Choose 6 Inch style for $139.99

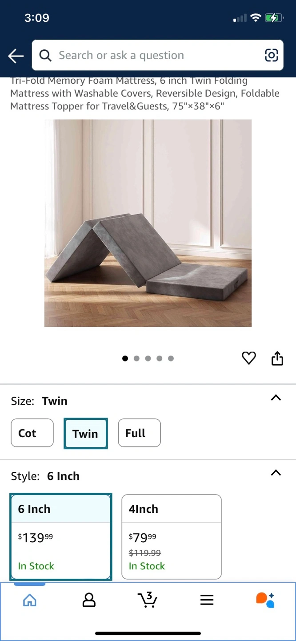click(61, 537)
